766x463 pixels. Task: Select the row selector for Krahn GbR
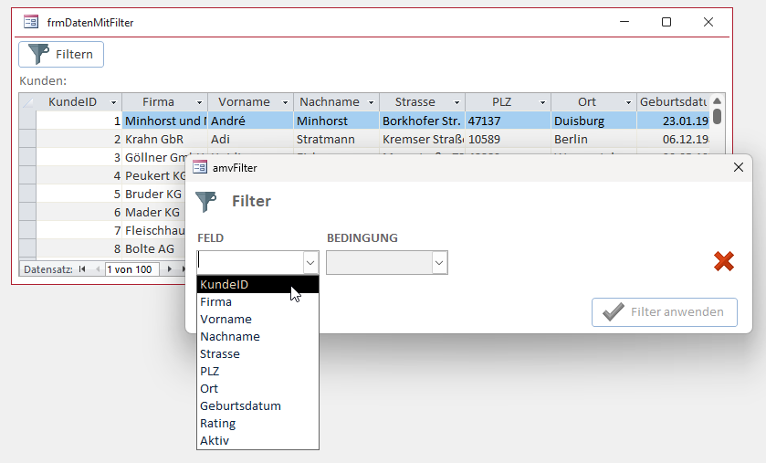point(27,140)
